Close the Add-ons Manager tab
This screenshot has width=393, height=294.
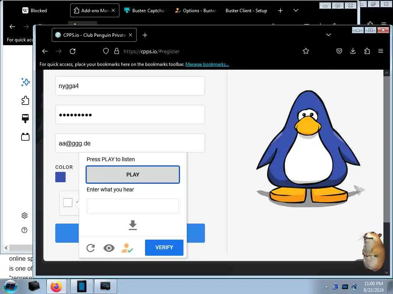pyautogui.click(x=113, y=10)
